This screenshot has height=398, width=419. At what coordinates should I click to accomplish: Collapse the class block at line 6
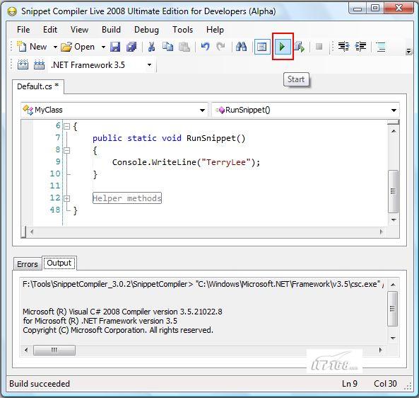pyautogui.click(x=67, y=126)
